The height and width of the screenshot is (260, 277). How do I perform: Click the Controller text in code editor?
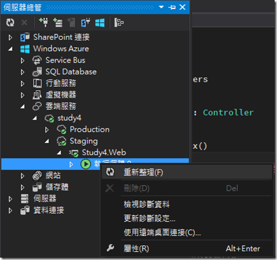(x=228, y=113)
